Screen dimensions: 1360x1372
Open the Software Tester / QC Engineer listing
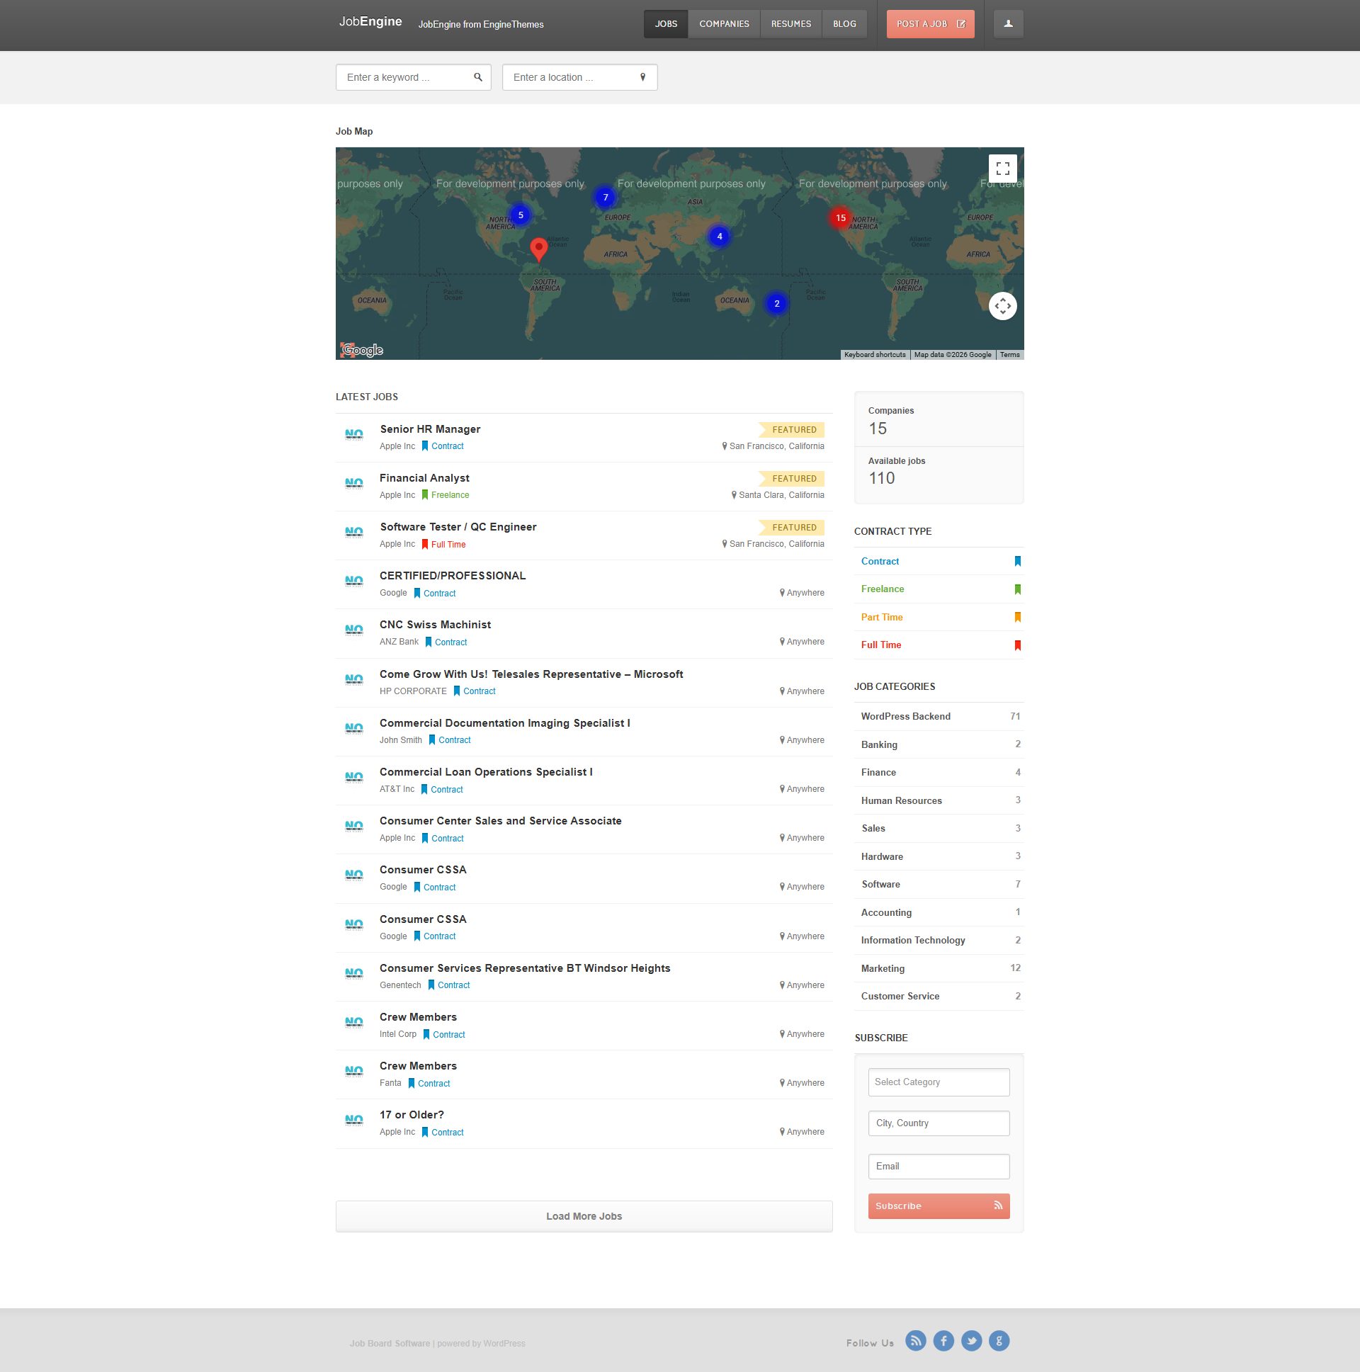tap(458, 527)
